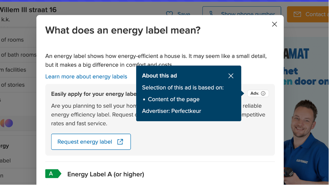Viewport: 329px width, 185px height.
Task: Select the rooms row in the left list
Action: pos(12,40)
